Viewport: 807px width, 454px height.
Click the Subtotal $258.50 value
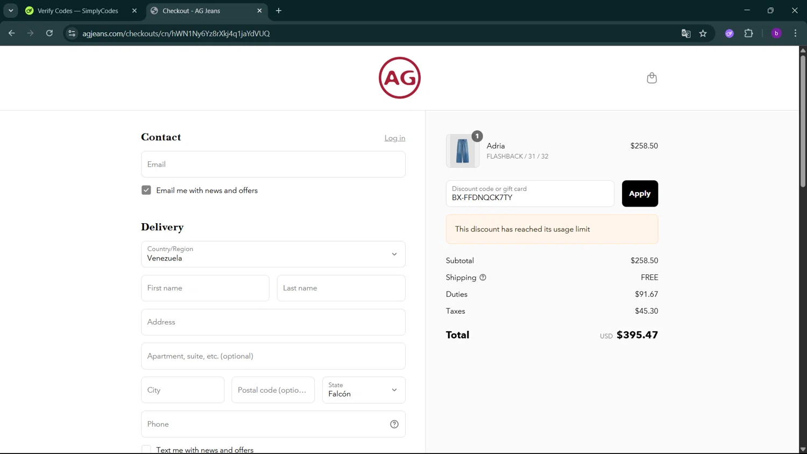tap(644, 260)
